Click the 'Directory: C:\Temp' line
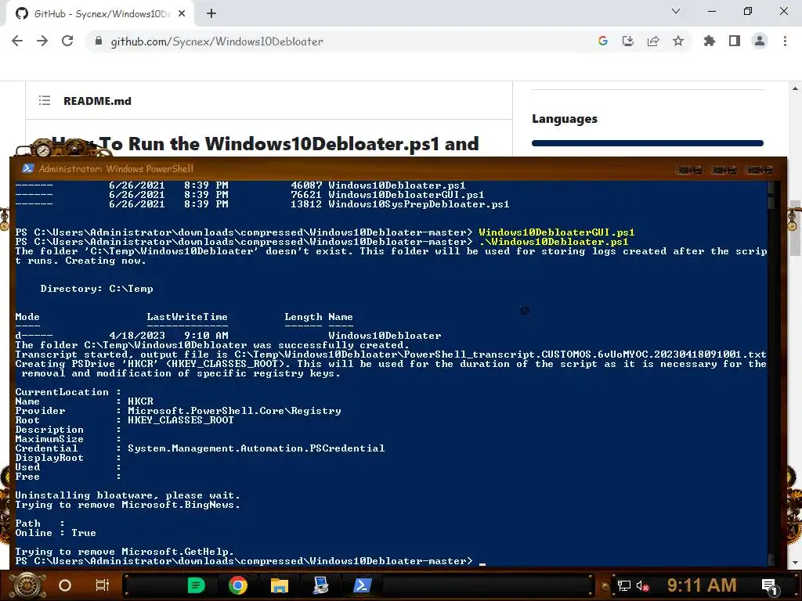The height and width of the screenshot is (601, 802). pyautogui.click(x=96, y=289)
